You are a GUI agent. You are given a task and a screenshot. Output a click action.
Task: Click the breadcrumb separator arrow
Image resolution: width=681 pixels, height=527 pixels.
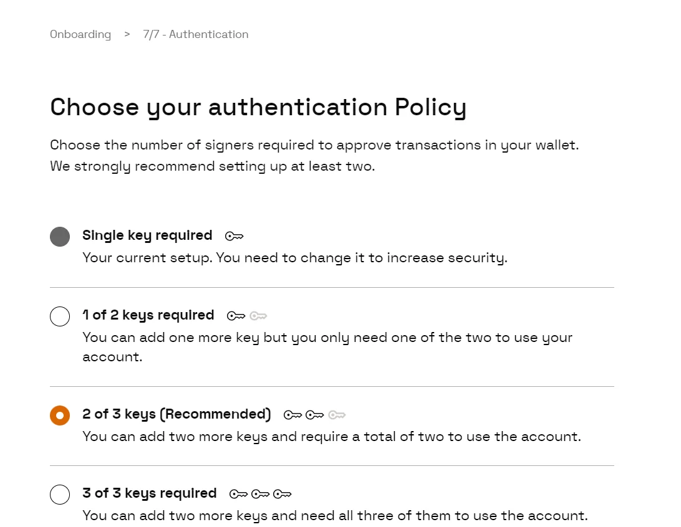coord(127,34)
